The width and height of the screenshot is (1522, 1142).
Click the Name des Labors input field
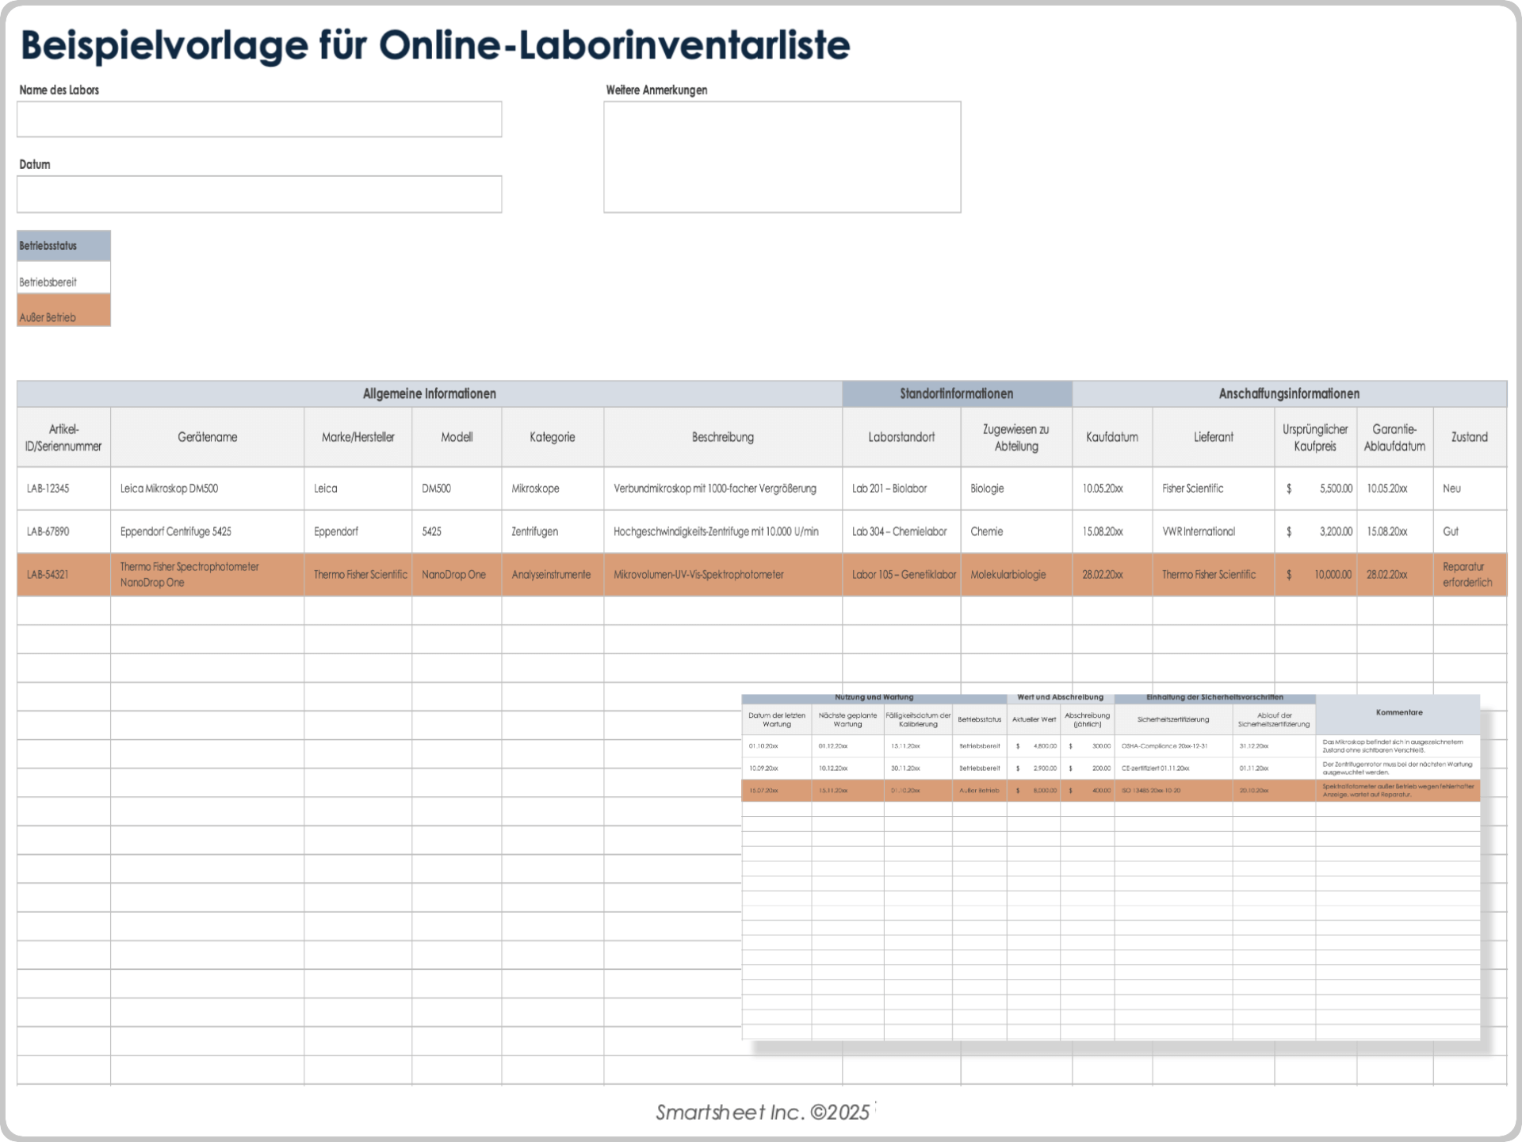point(259,119)
